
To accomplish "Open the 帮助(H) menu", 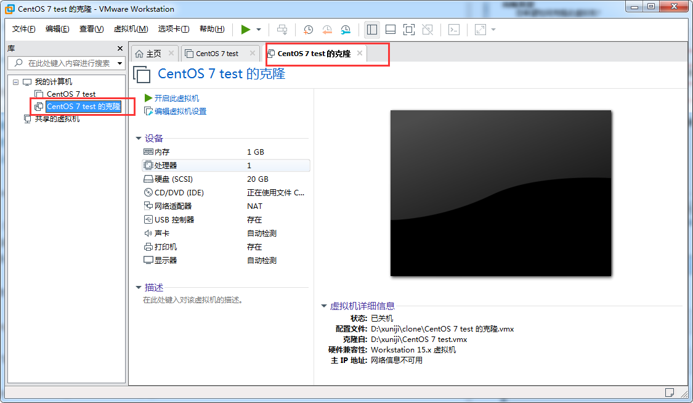I will (x=212, y=29).
